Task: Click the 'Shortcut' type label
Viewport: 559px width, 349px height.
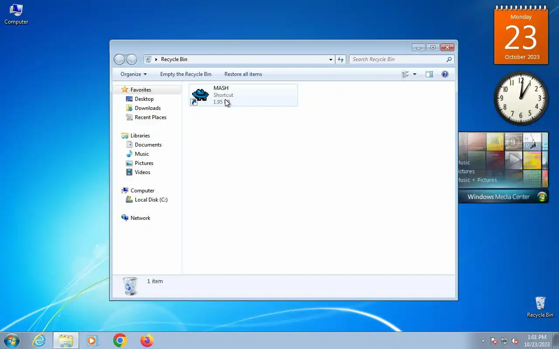Action: pyautogui.click(x=223, y=95)
